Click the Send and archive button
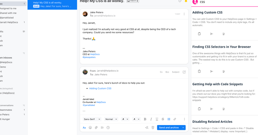Viewport: 258px width, 135px height. click(169, 128)
